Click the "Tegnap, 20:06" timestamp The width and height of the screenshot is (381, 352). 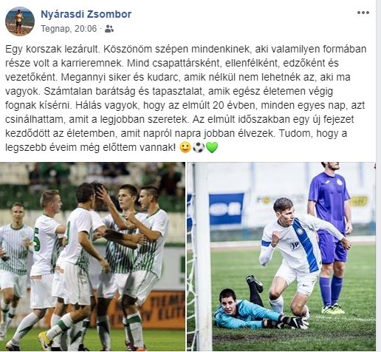tap(69, 29)
